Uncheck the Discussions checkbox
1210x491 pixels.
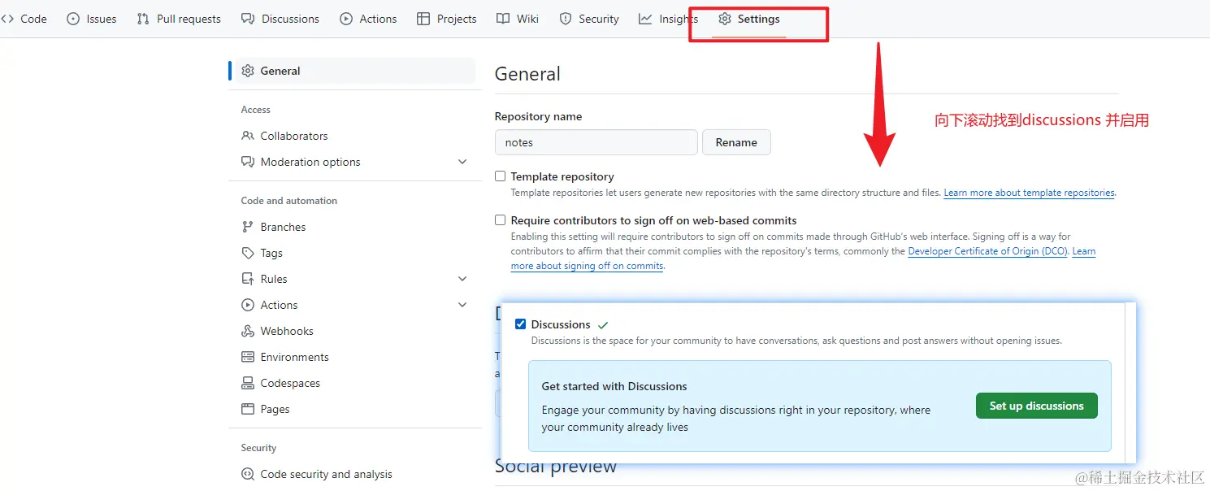coord(521,324)
